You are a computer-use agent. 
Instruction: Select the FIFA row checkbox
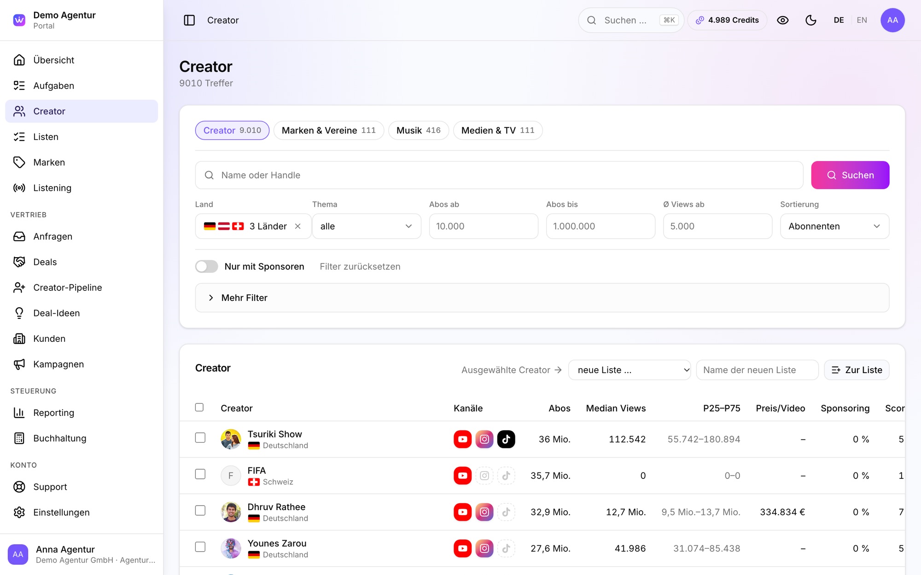pyautogui.click(x=200, y=474)
